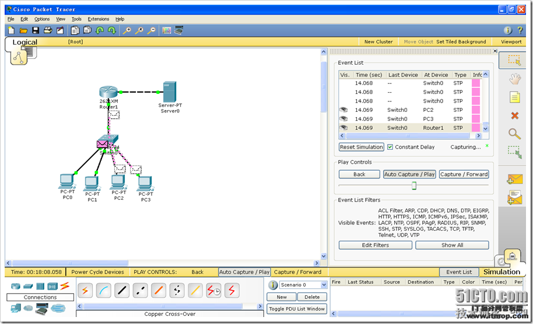Viewport: 533px width, 324px height.
Task: Select the Place Note tool
Action: click(515, 97)
